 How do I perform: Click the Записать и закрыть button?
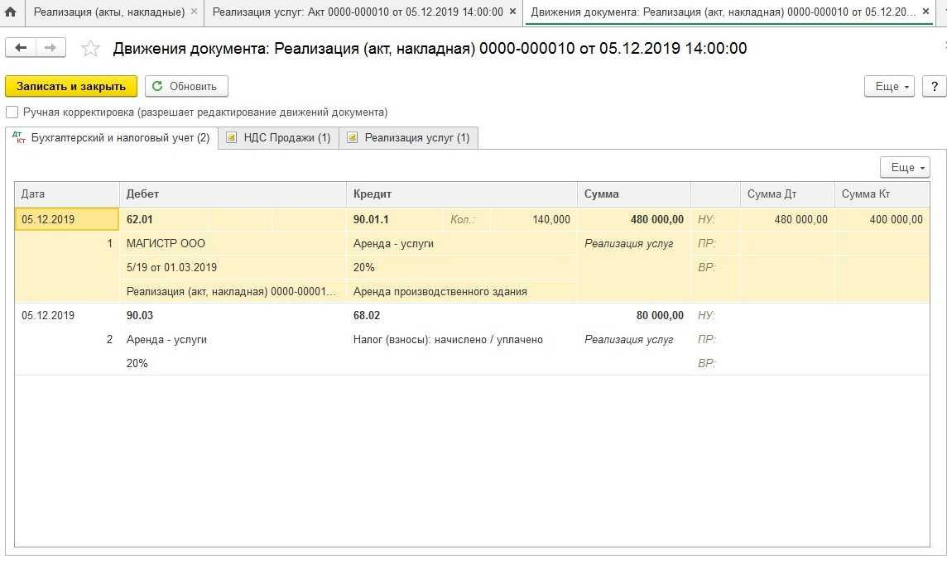(71, 86)
